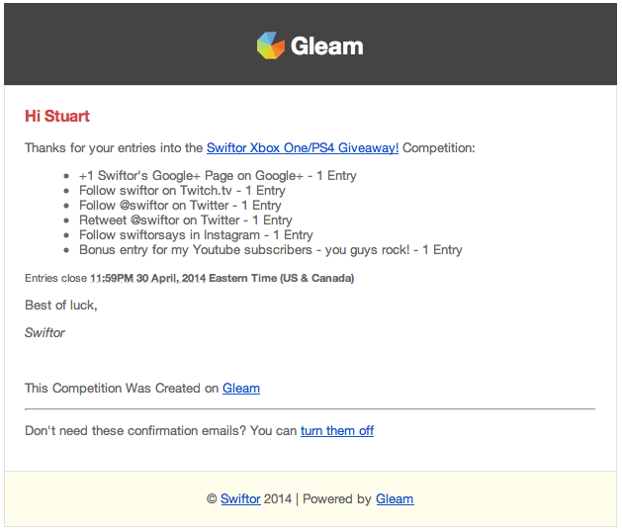
Task: Click the Gleam wordmark in the header
Action: pos(327,46)
